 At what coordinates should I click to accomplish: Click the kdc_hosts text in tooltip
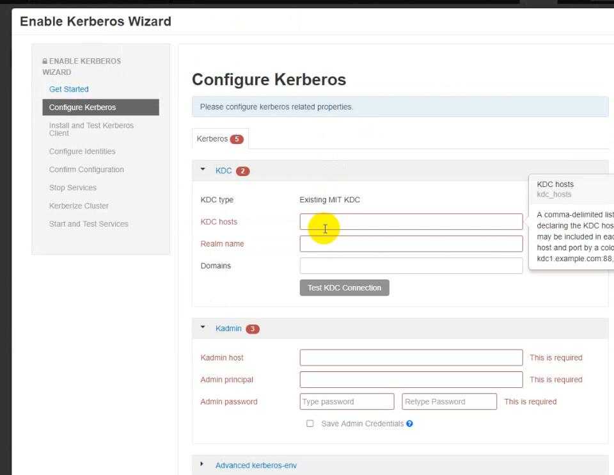point(554,195)
